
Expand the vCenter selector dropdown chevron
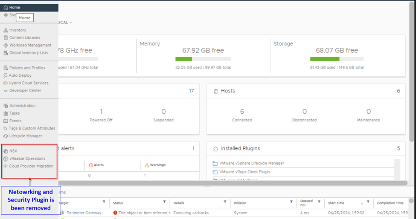coord(71,23)
